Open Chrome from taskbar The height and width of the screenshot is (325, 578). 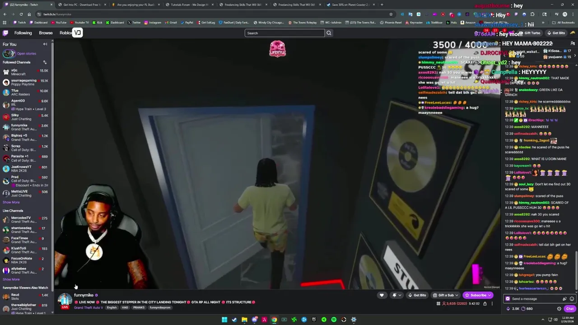[274, 320]
